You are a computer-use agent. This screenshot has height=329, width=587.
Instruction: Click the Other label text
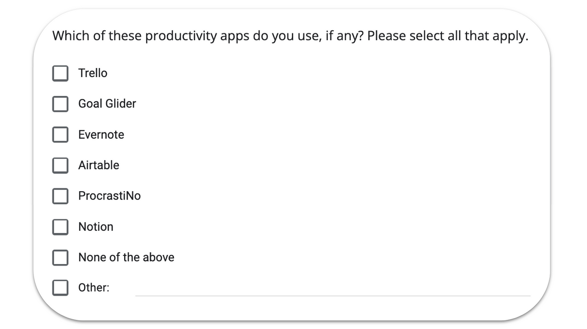[x=94, y=288]
